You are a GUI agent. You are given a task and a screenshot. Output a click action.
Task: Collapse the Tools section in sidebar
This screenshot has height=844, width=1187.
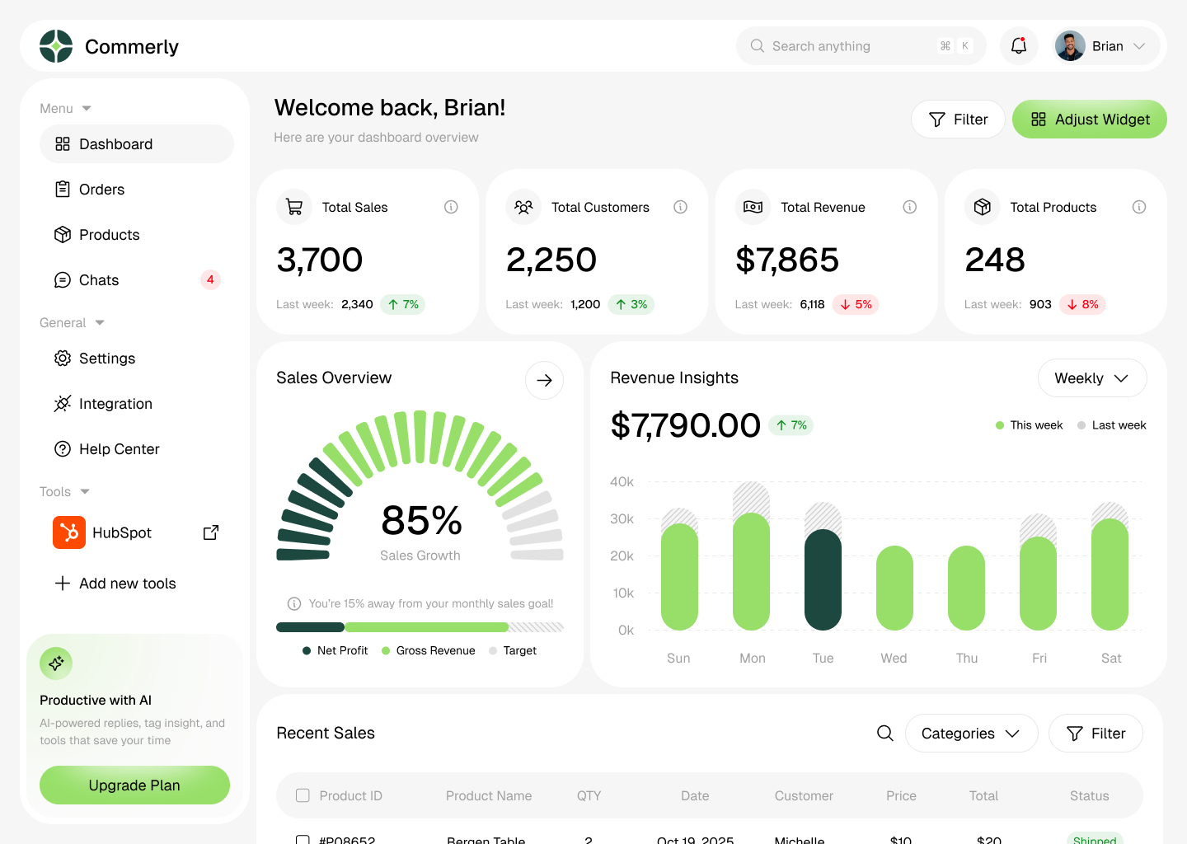(86, 491)
